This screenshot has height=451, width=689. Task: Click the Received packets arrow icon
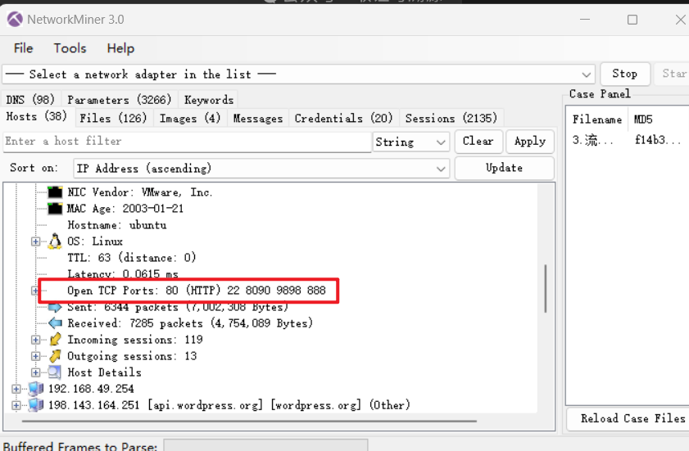click(55, 323)
